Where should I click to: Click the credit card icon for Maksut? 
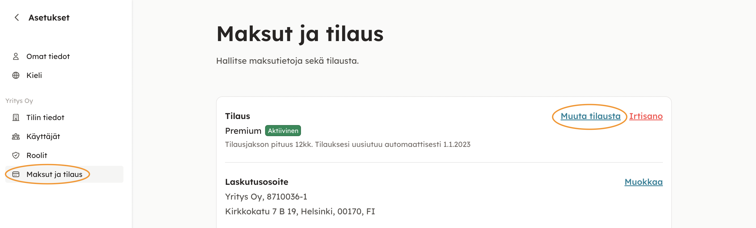16,174
